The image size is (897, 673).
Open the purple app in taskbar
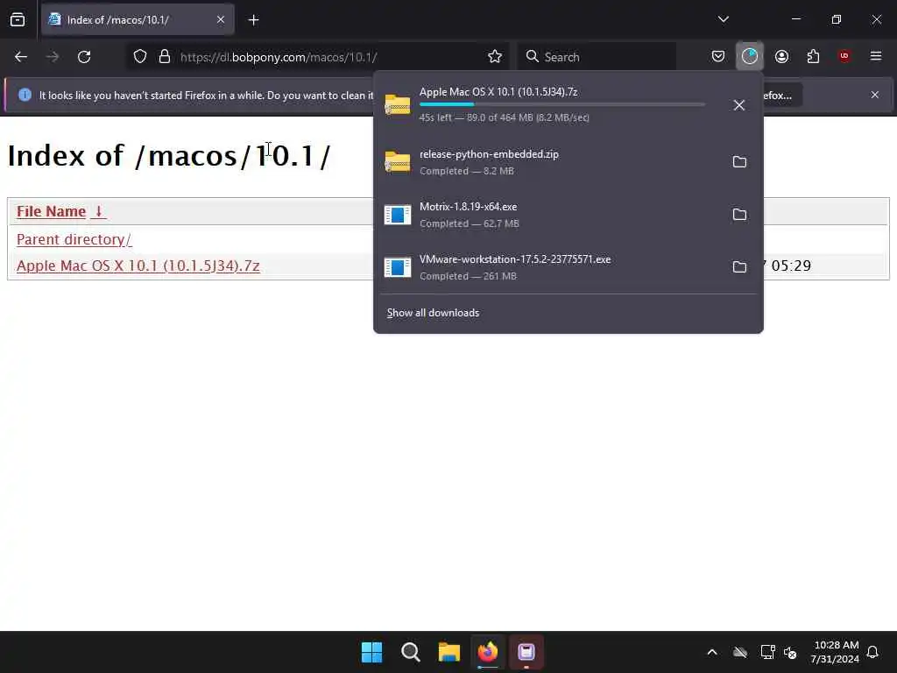pyautogui.click(x=526, y=652)
